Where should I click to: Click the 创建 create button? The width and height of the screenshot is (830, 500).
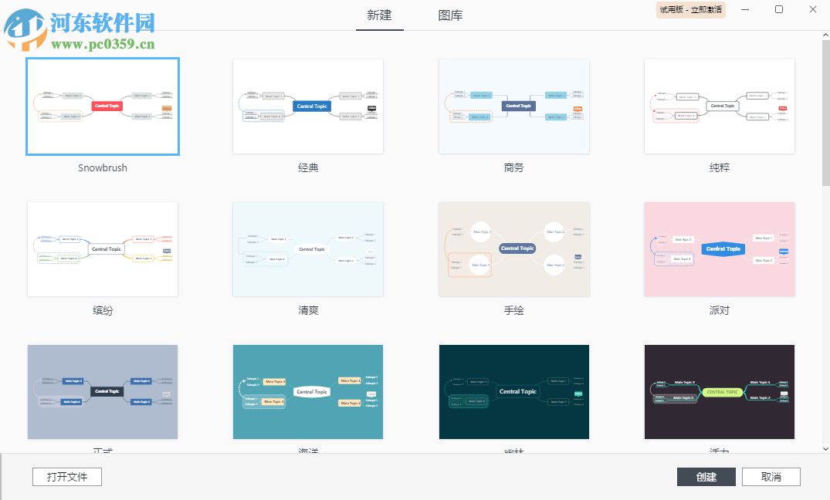pyautogui.click(x=706, y=476)
